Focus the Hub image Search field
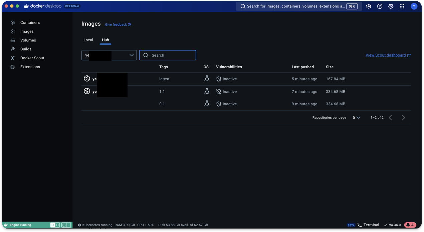This screenshot has height=232, width=424. (x=168, y=55)
